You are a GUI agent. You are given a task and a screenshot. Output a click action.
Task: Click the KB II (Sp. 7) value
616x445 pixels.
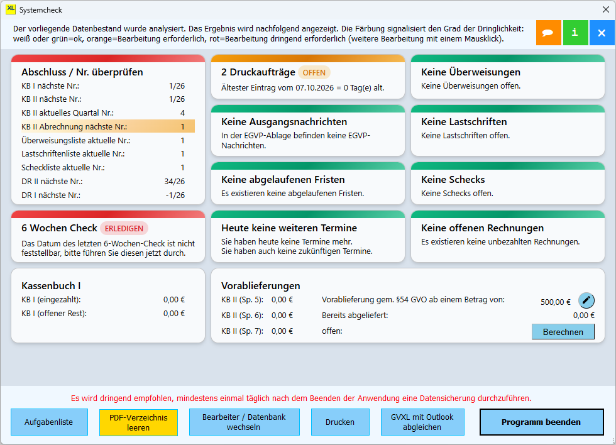pos(282,331)
